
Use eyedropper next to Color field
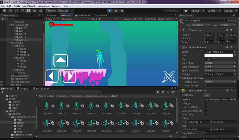235,55
